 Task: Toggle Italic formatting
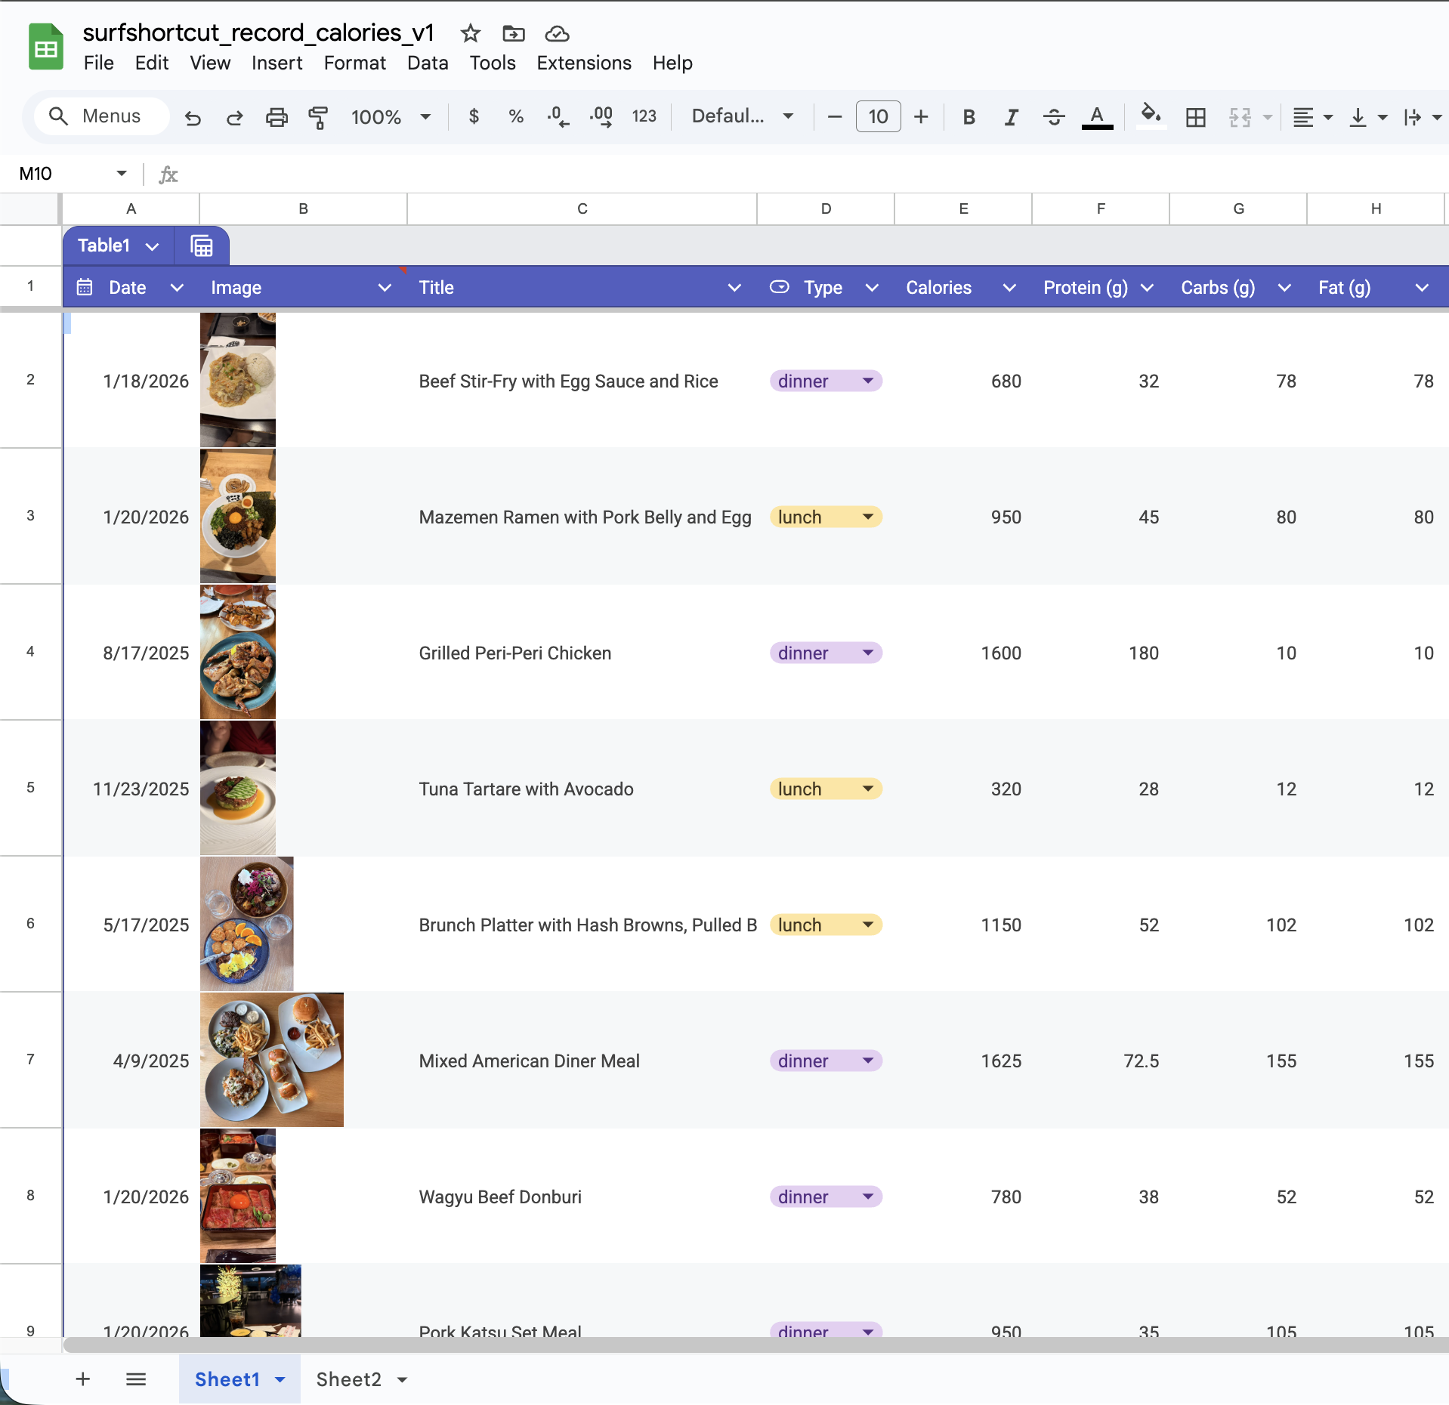tap(1011, 117)
